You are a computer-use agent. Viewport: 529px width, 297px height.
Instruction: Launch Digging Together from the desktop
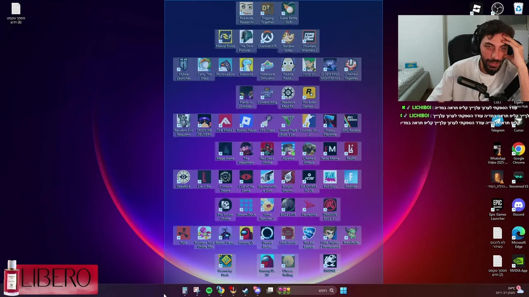pos(267,13)
